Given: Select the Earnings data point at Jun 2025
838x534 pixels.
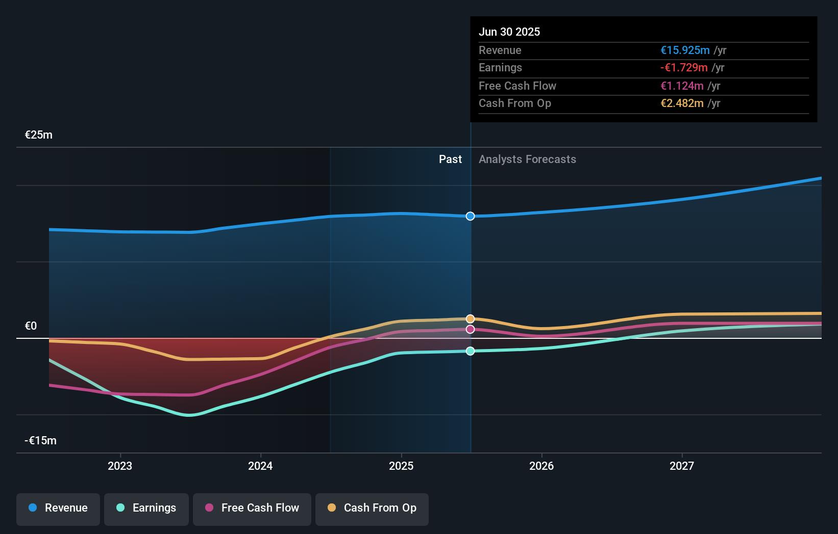Looking at the screenshot, I should click(x=471, y=351).
